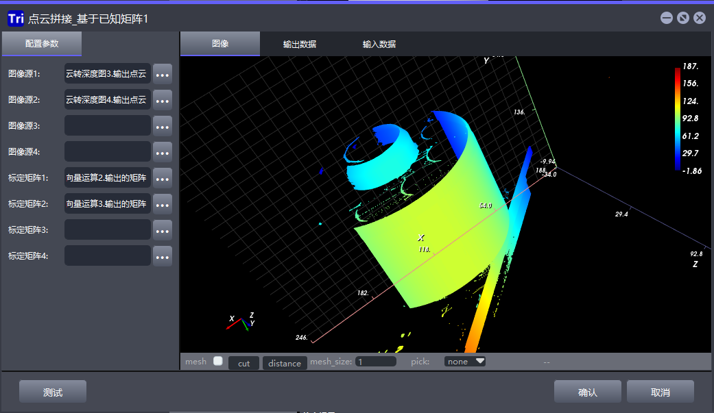Click the ellipsis button for 标定矩阵1
This screenshot has height=413, width=714.
[x=162, y=178]
